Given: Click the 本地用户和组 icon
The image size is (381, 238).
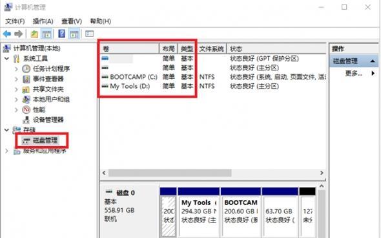Looking at the screenshot, I should (x=26, y=100).
